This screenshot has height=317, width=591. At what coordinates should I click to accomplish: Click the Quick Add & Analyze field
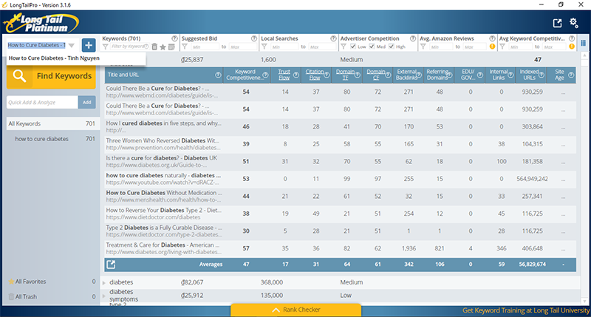point(41,102)
